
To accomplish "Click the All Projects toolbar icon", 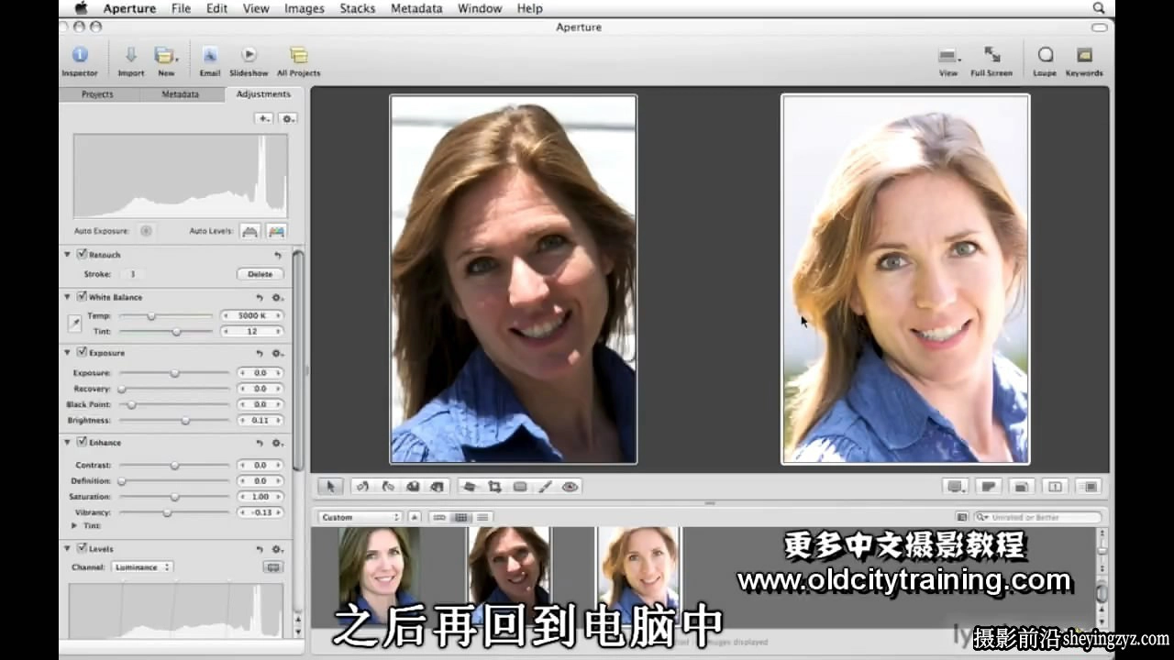I will click(x=299, y=60).
